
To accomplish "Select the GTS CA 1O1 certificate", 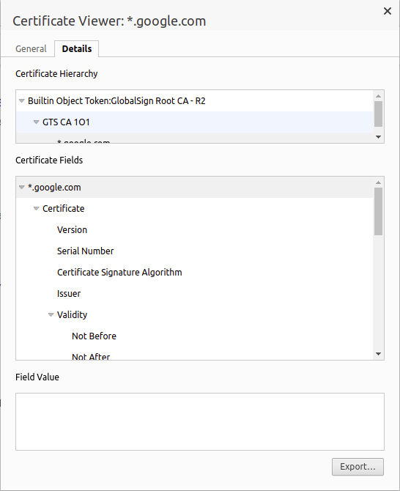I will point(195,122).
